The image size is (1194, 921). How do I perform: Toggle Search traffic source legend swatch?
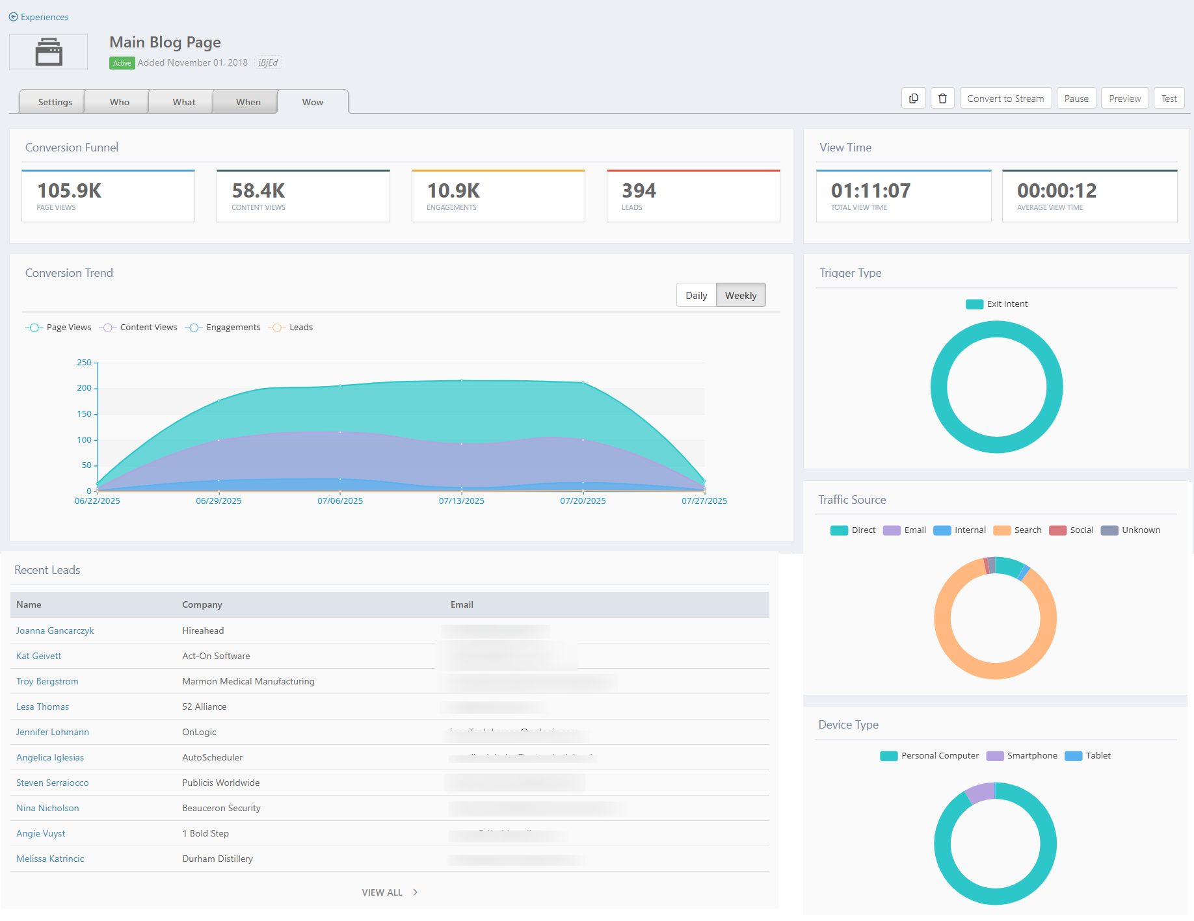click(x=1002, y=530)
